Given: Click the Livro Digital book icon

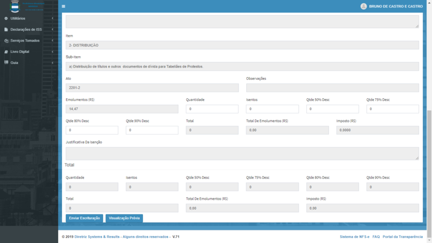Looking at the screenshot, I should point(6,52).
